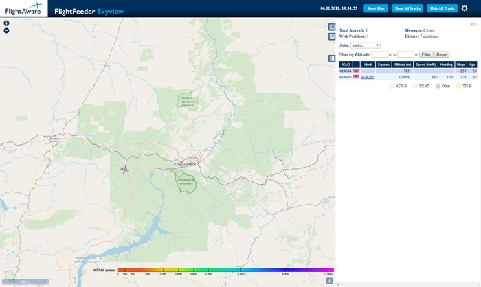Open the Units dropdown set to Metric
This screenshot has width=481, height=287.
(366, 45)
